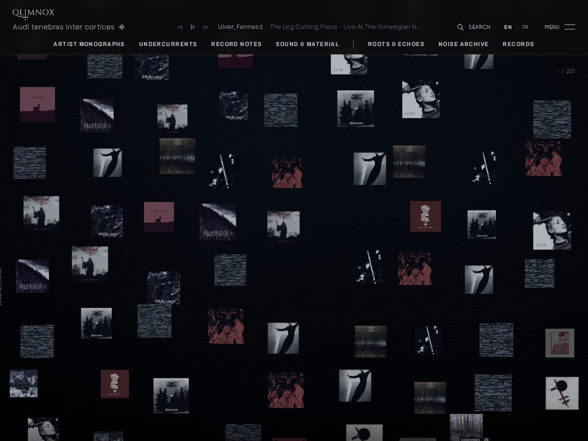Click the track title The Leg Cutting Piece

pos(345,27)
